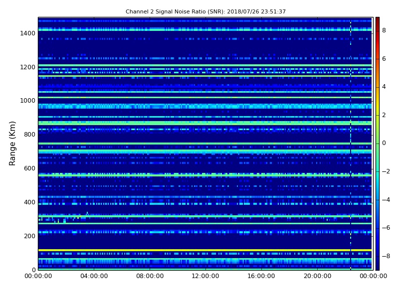Screen dimensions: 399x299
Task: Click the bright yellow band near 120 km
Action: pyautogui.click(x=205, y=250)
